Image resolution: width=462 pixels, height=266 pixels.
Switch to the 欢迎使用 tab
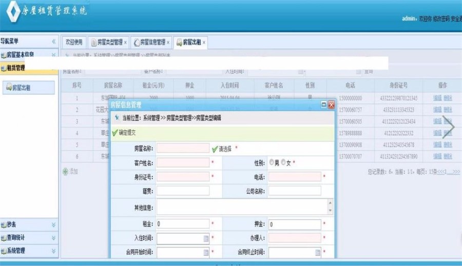point(74,43)
